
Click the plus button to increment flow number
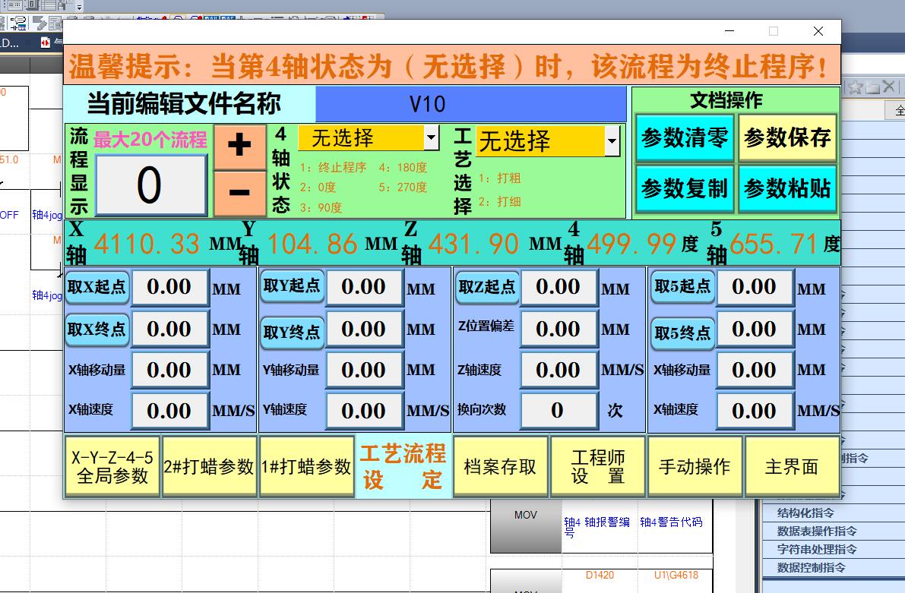[239, 146]
